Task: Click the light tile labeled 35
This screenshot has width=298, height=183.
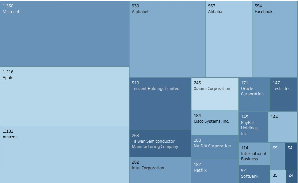Action: tap(278, 177)
